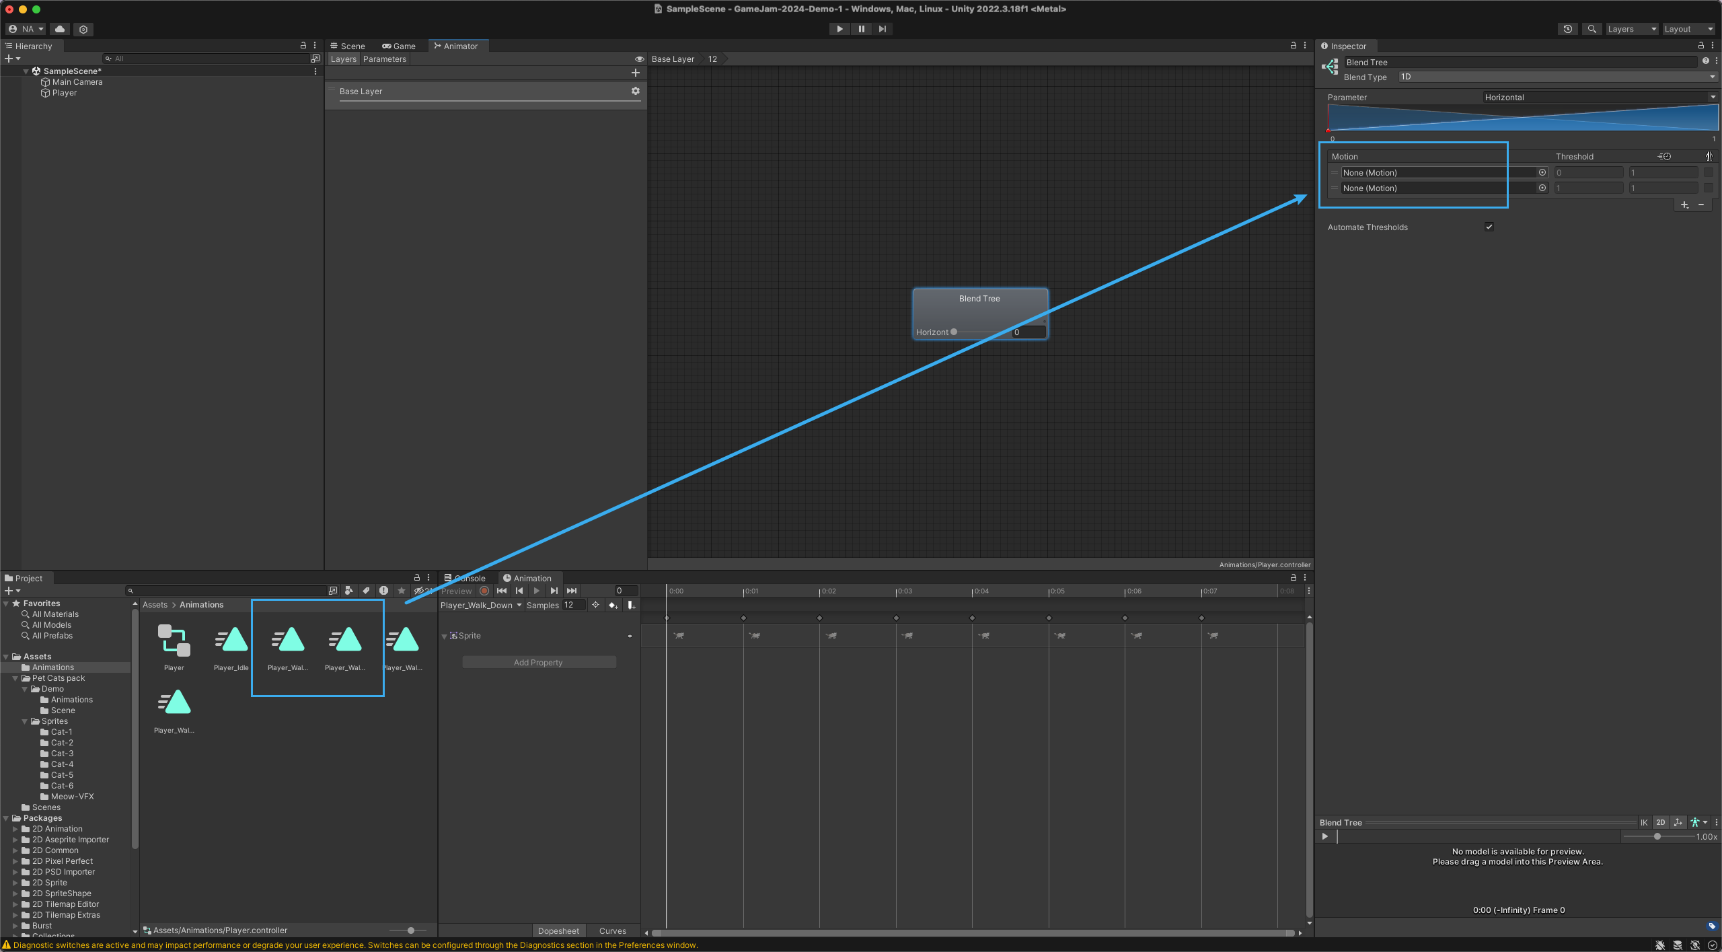Toggle eye visibility icon in Animator layers
The height and width of the screenshot is (952, 1722).
coord(639,59)
